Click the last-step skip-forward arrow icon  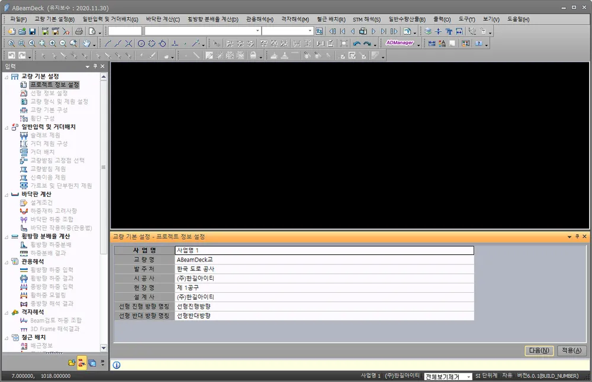(x=384, y=31)
